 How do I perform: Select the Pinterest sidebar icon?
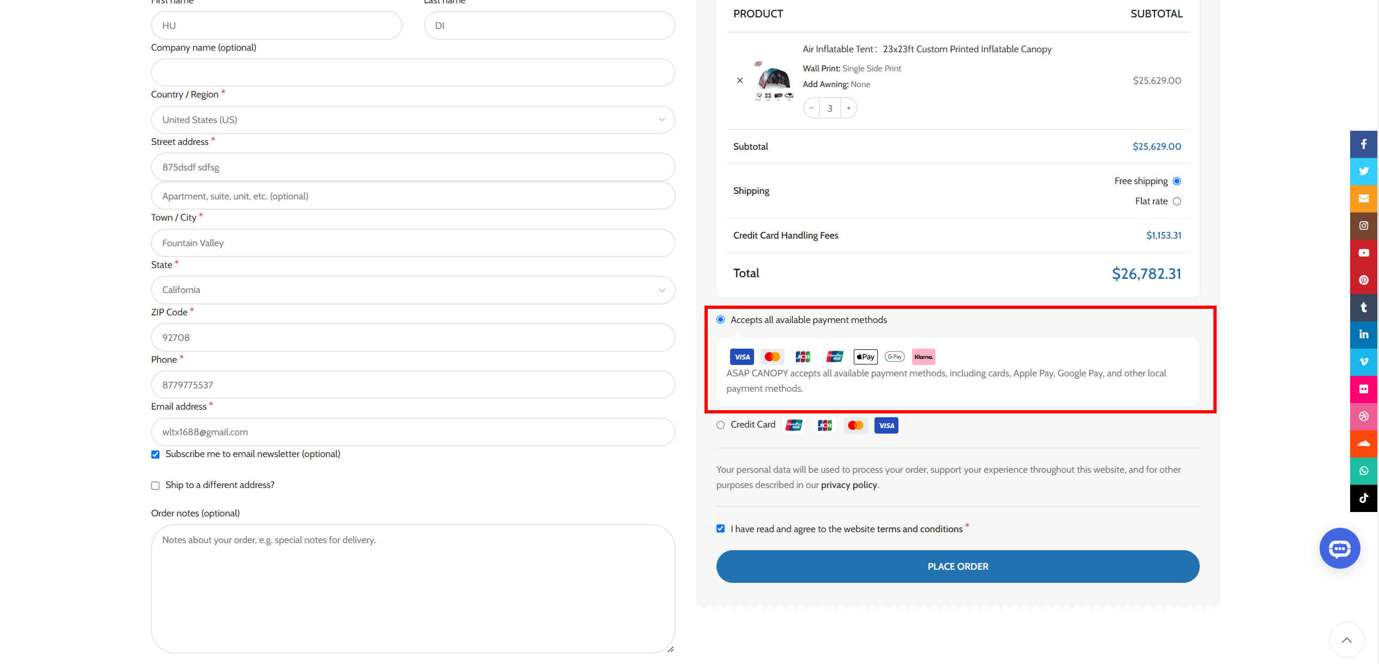pyautogui.click(x=1364, y=280)
